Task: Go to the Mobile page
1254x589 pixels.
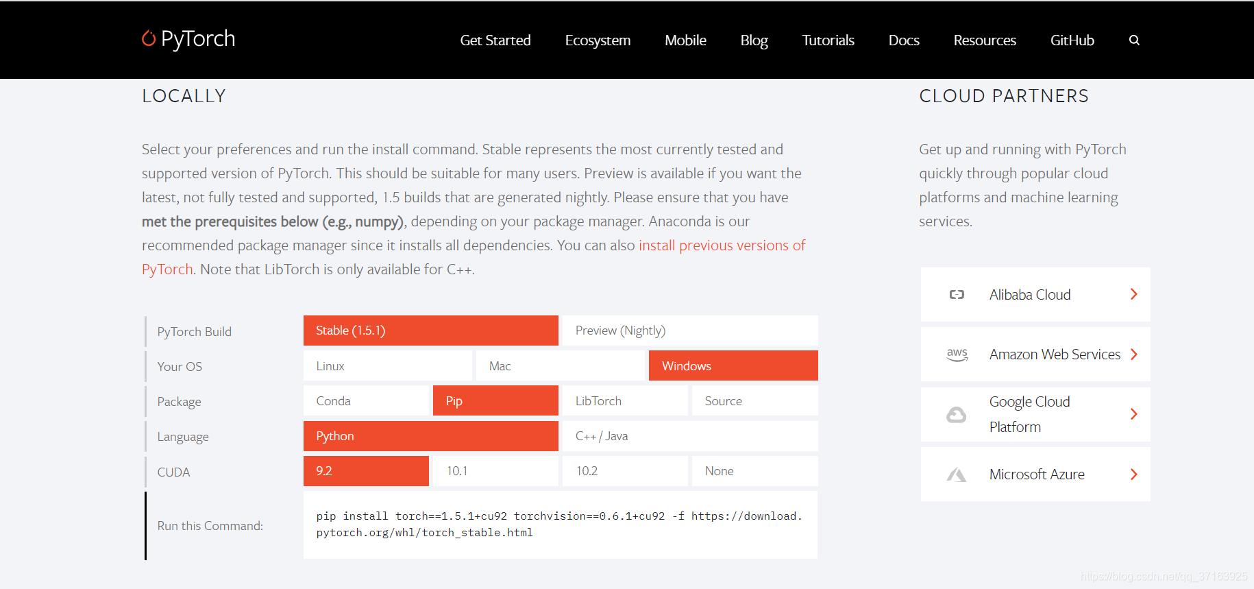Action: click(x=685, y=40)
